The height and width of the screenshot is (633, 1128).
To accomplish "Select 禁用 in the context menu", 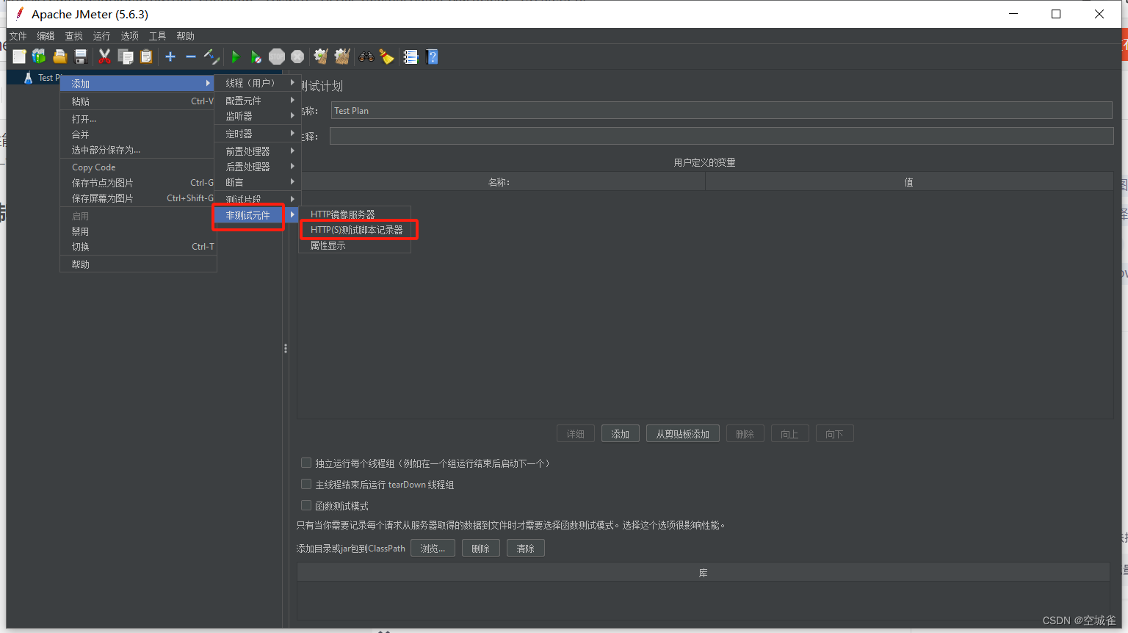I will tap(138, 231).
